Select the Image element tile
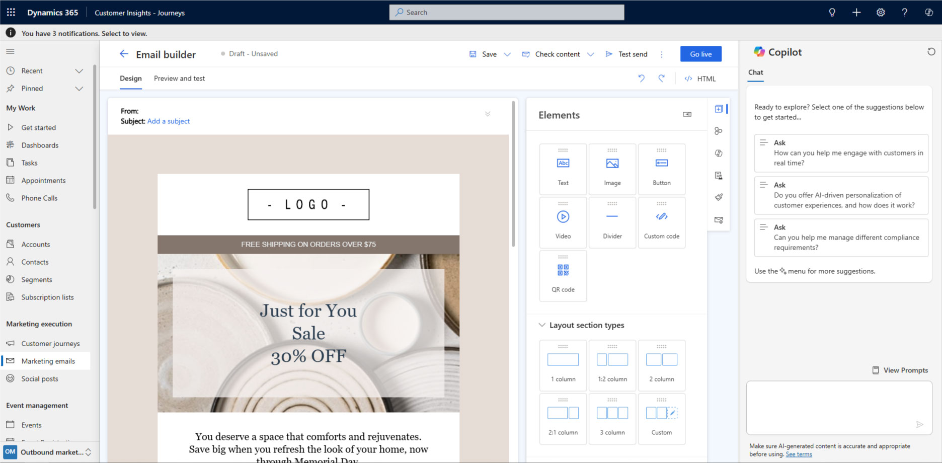Screen dimensions: 942x463 pos(612,169)
